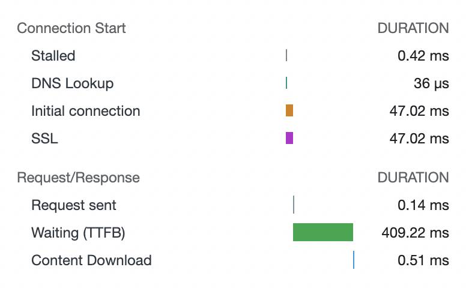Click the SSL row label

point(44,139)
